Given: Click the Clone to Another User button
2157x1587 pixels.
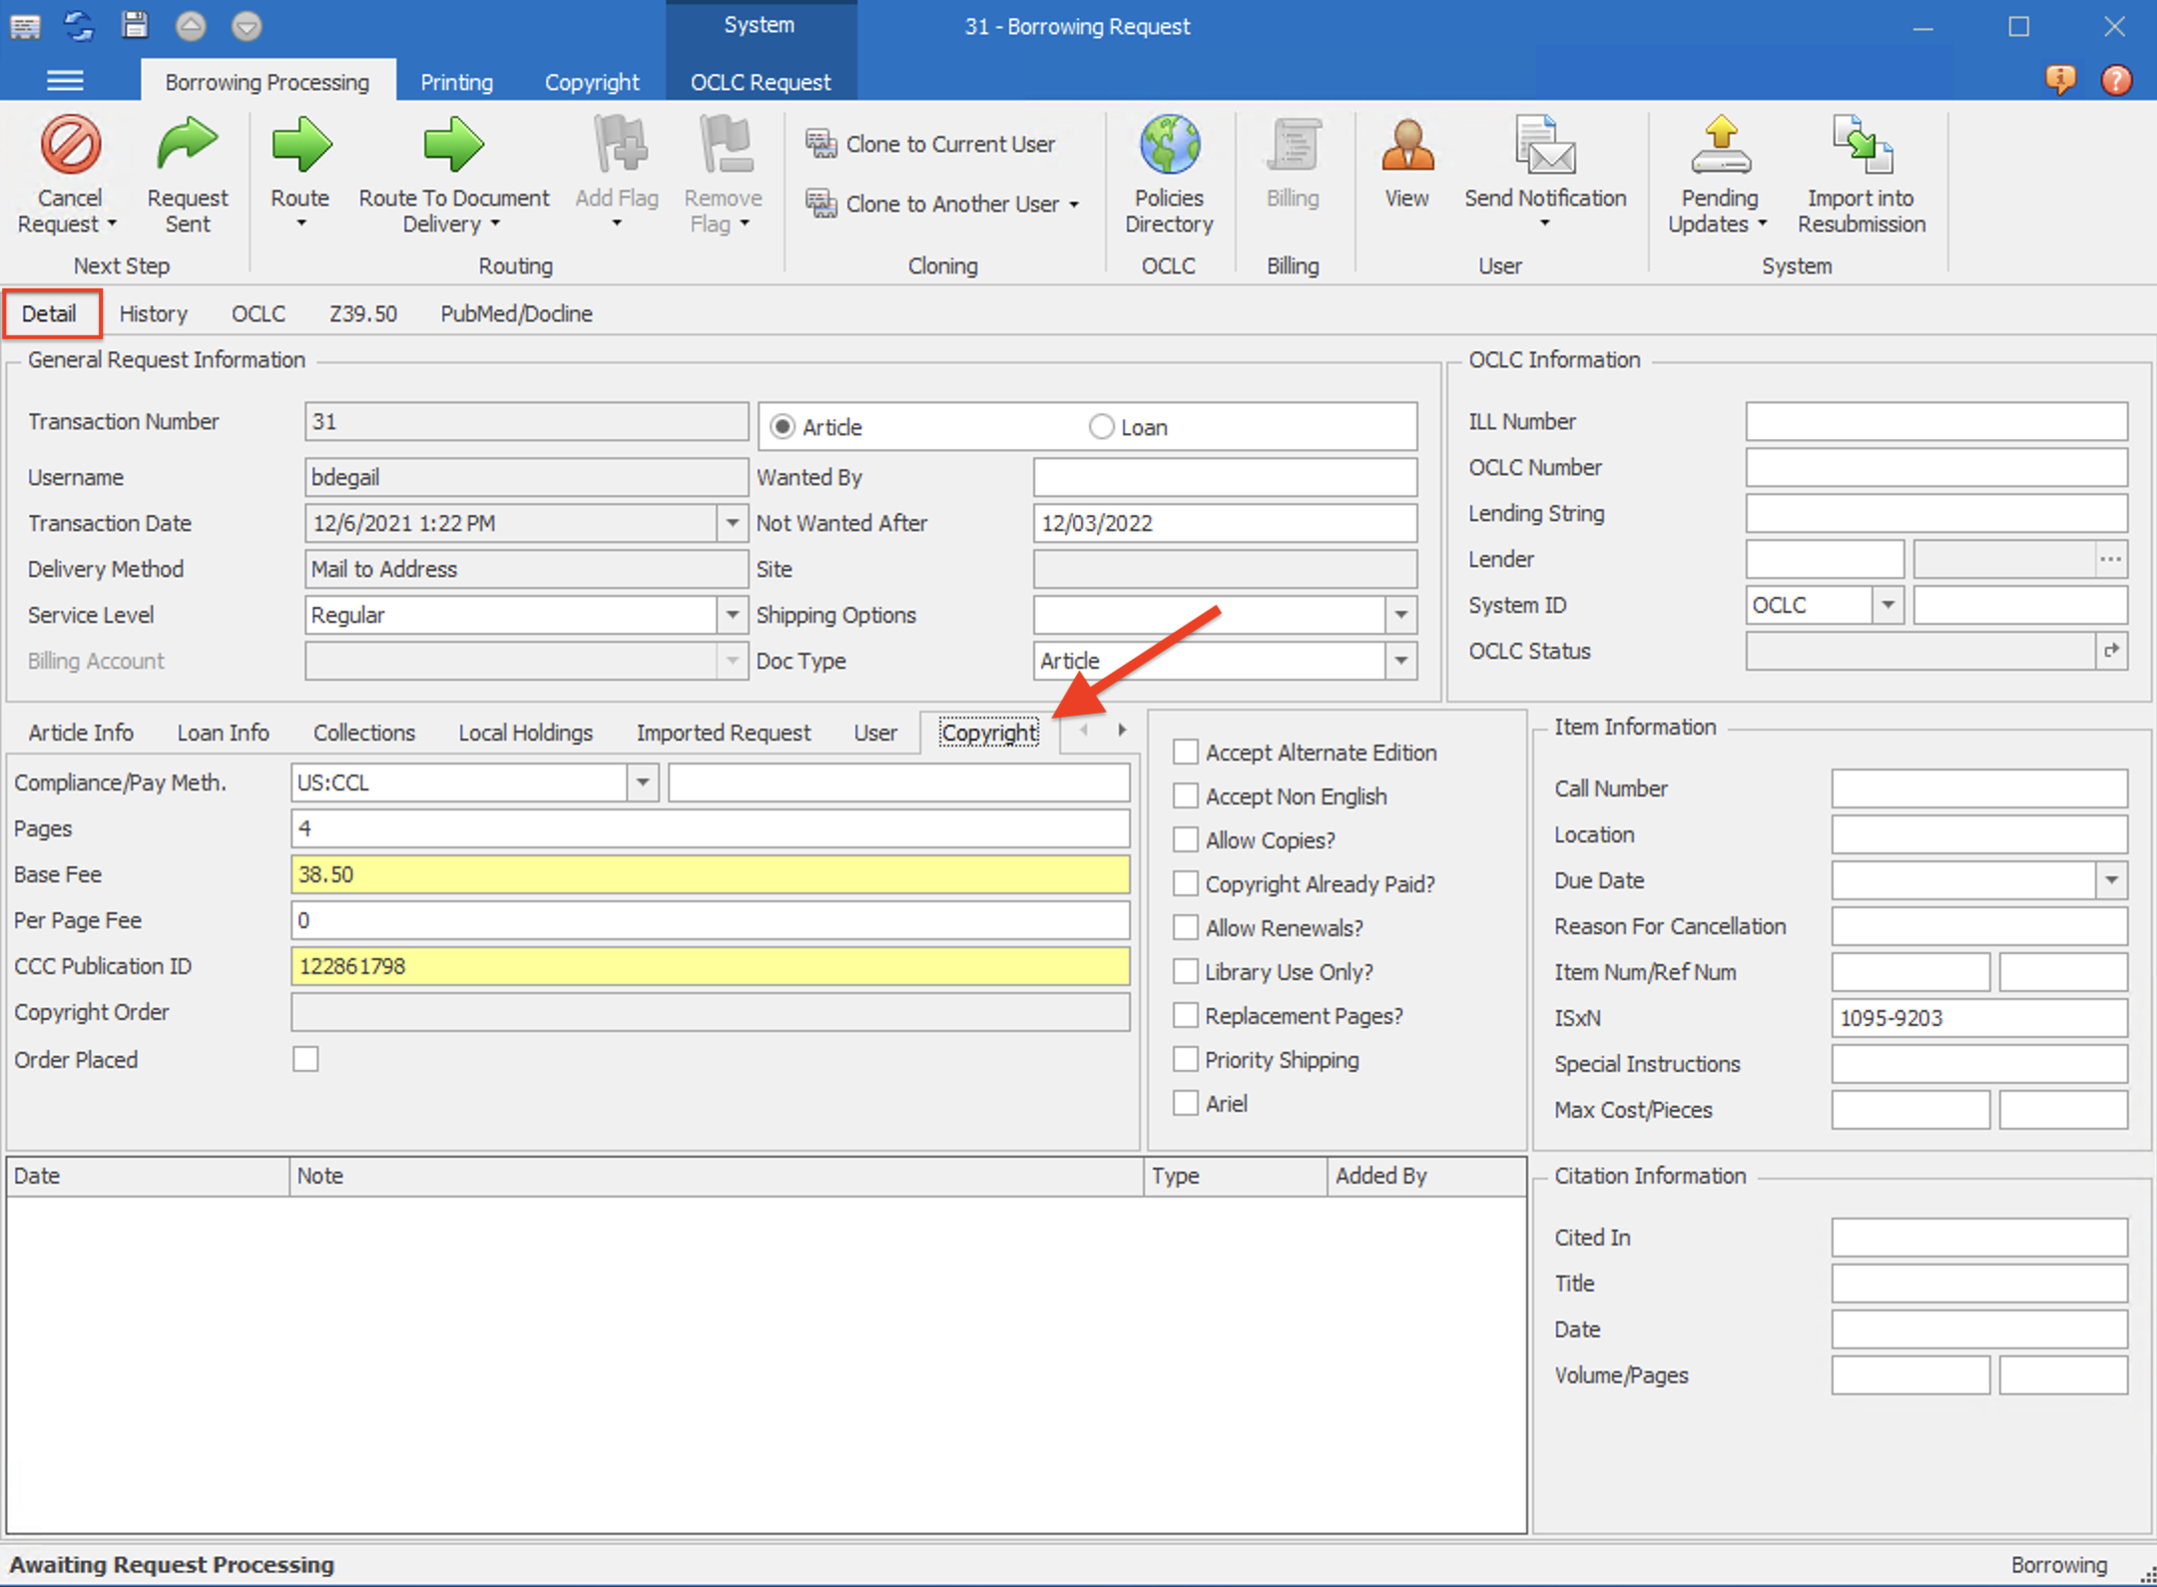Looking at the screenshot, I should [x=942, y=204].
